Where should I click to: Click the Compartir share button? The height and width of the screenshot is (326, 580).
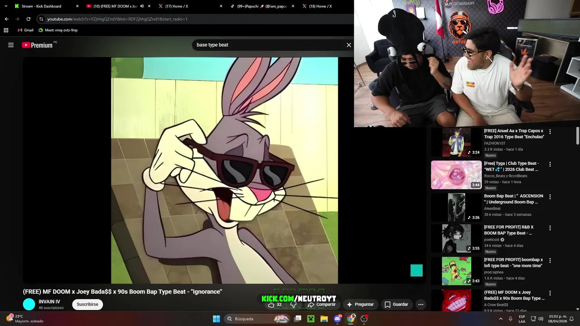click(321, 304)
